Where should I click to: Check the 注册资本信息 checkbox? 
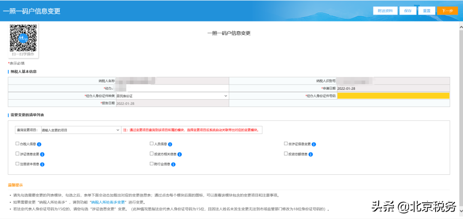pos(17,164)
